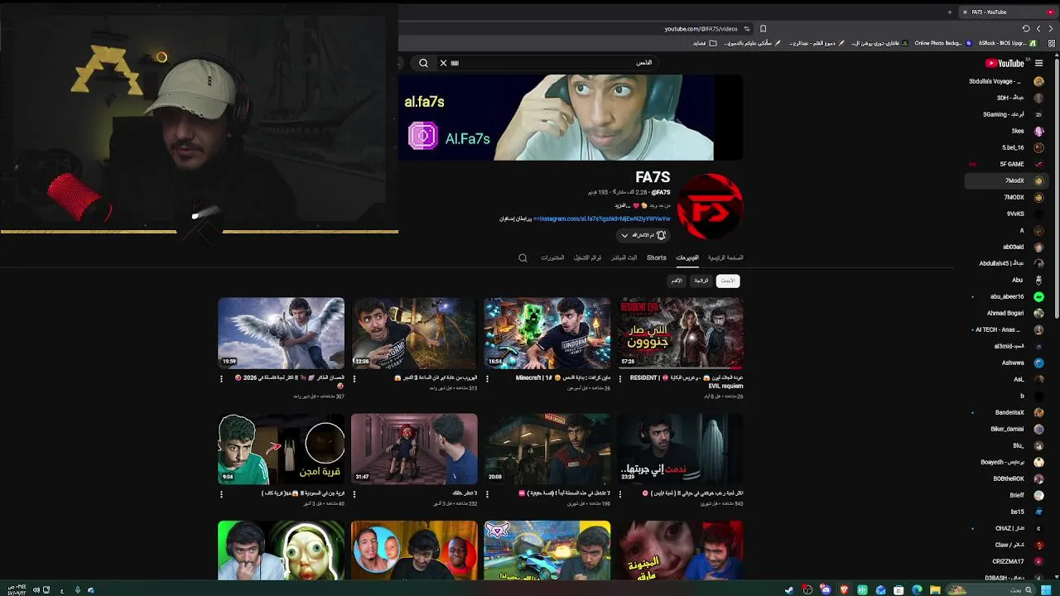Bookmark this page with the bookmark icon
Viewport: 1060px width, 596px height.
click(x=763, y=29)
